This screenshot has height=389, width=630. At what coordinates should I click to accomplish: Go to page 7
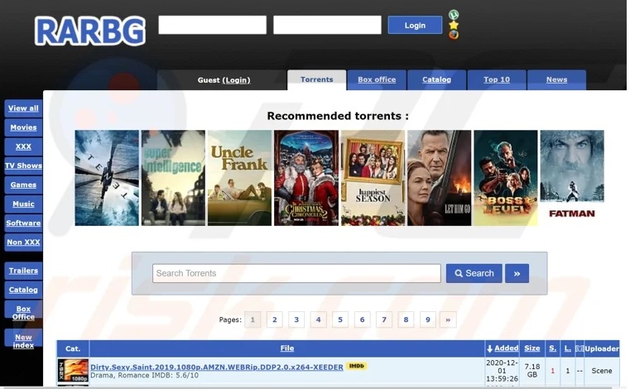click(384, 319)
